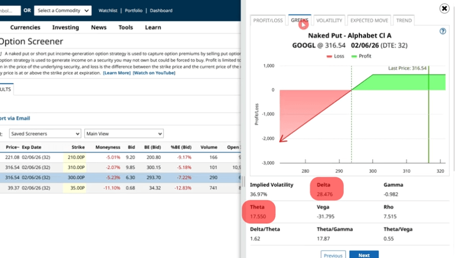
Task: Switch to the Volatility tab
Action: tap(329, 21)
